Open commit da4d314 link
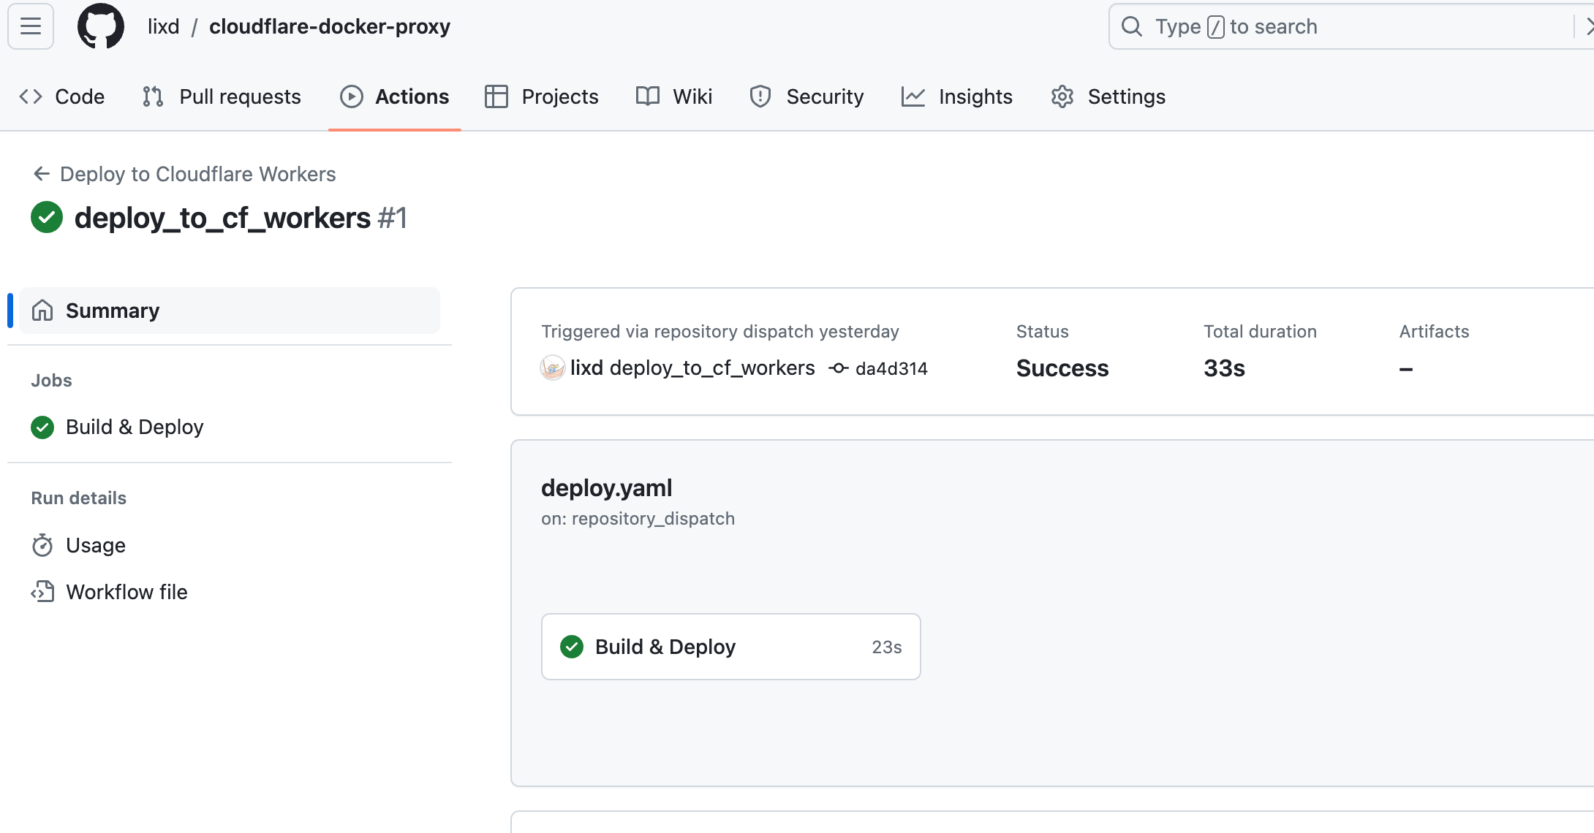The height and width of the screenshot is (833, 1594). (x=891, y=369)
